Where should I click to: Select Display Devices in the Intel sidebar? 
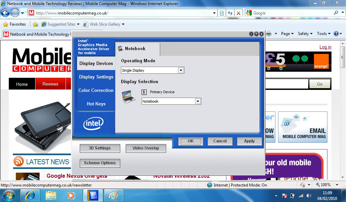click(x=96, y=63)
